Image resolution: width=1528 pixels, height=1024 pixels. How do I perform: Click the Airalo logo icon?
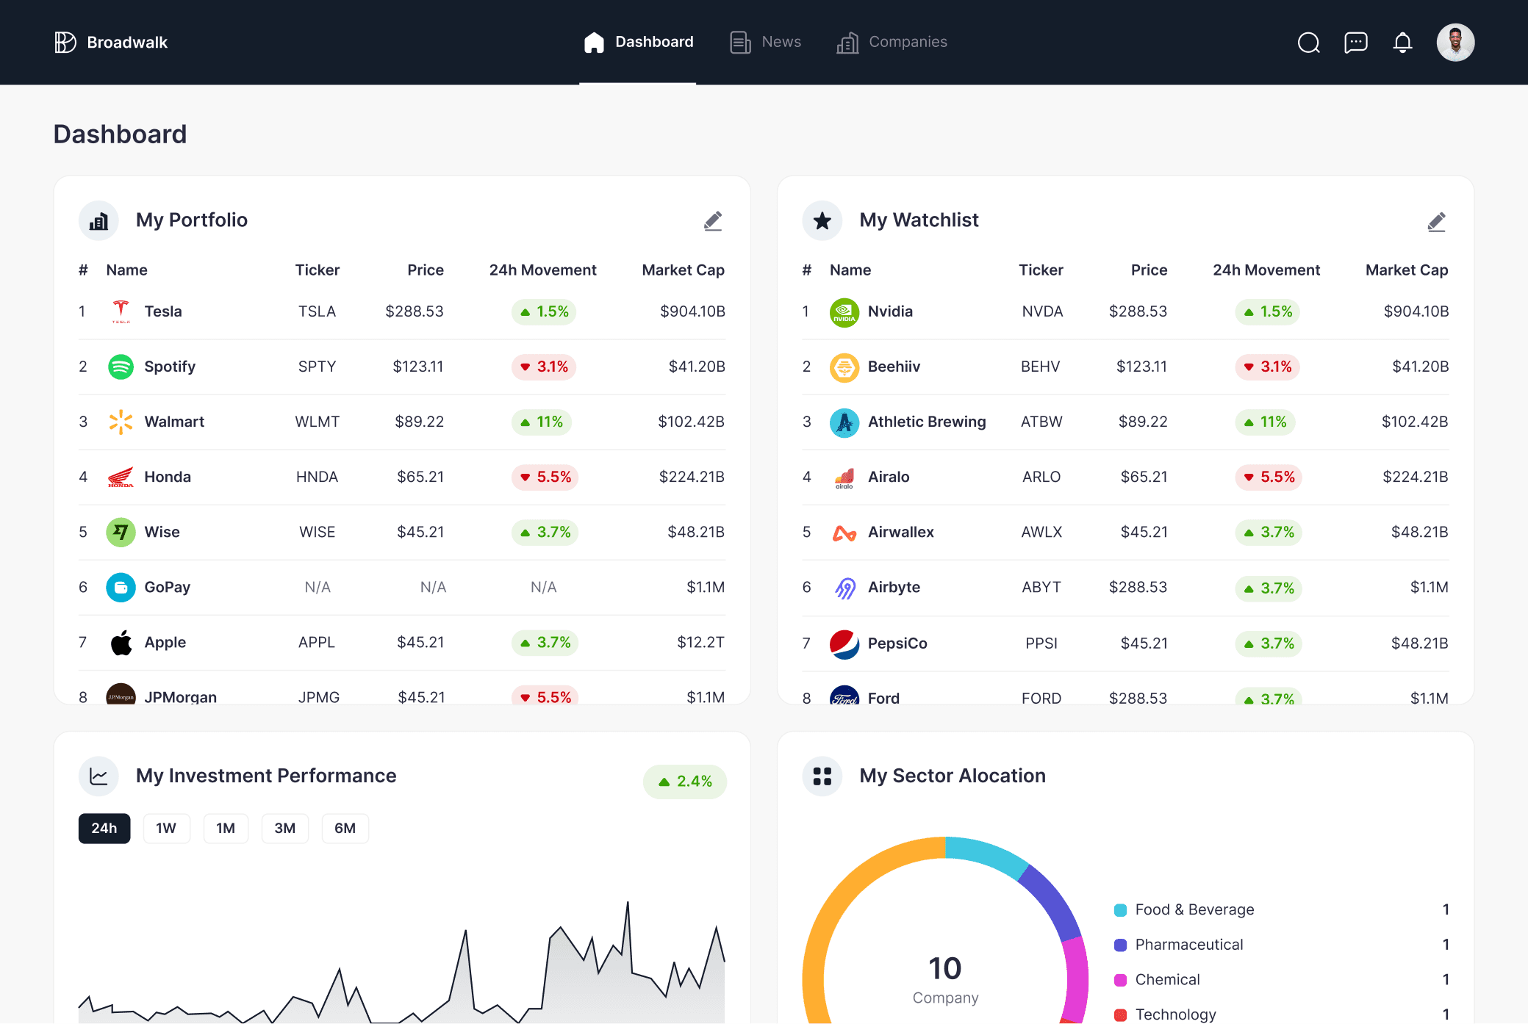click(x=844, y=477)
